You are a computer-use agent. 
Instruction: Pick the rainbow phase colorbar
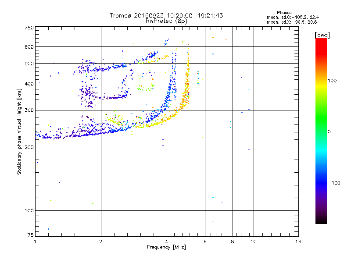pos(321,131)
